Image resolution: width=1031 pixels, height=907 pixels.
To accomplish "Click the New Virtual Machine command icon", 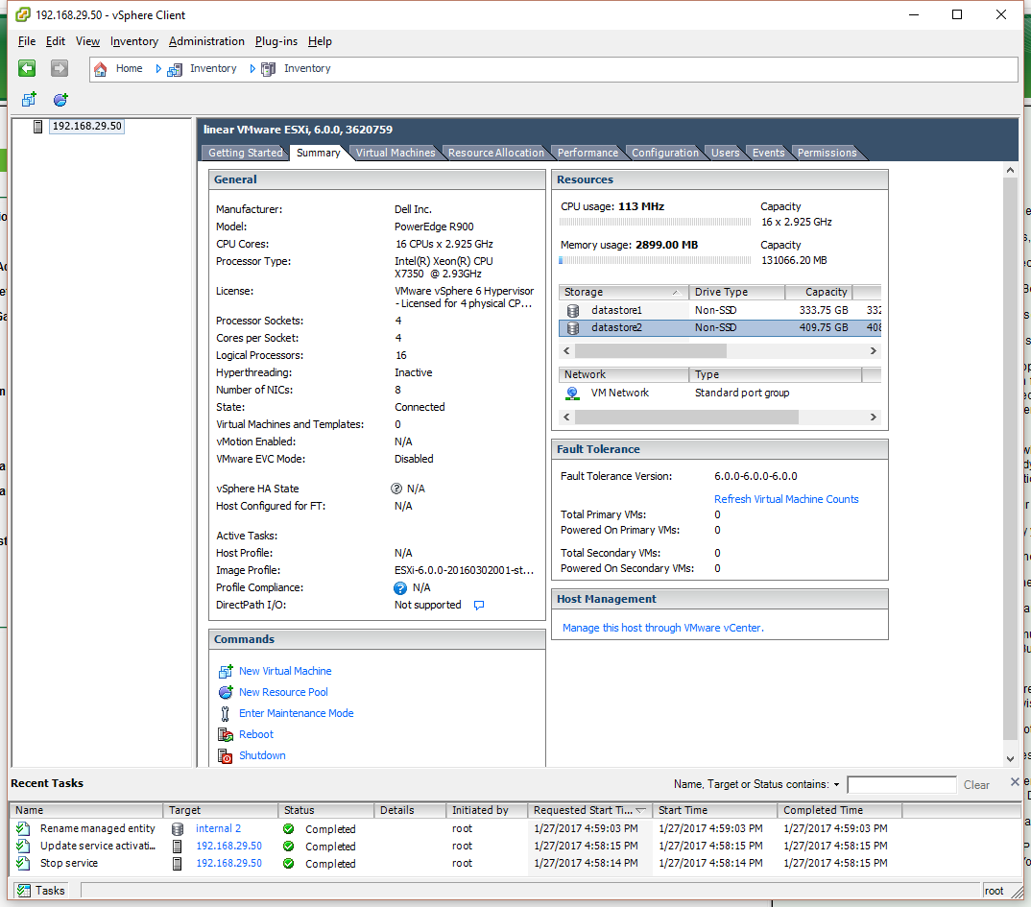I will (x=226, y=671).
